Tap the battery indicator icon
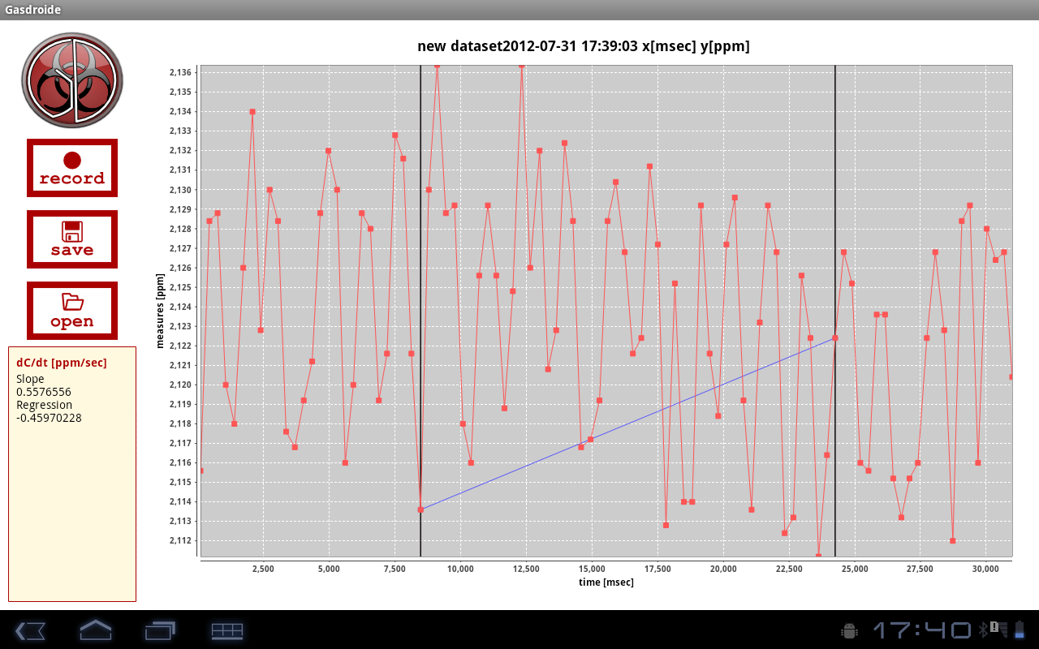 point(1019,630)
